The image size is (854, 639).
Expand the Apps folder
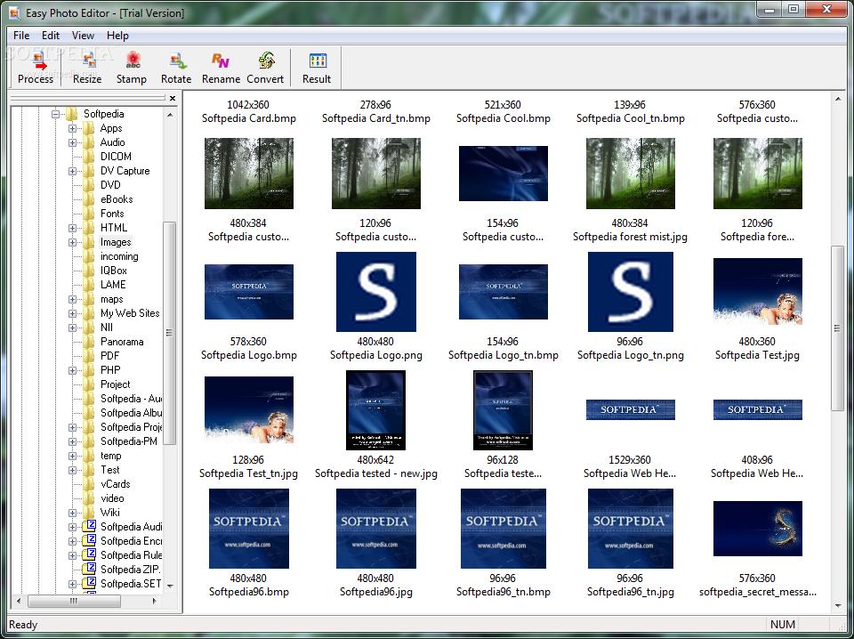coord(72,128)
